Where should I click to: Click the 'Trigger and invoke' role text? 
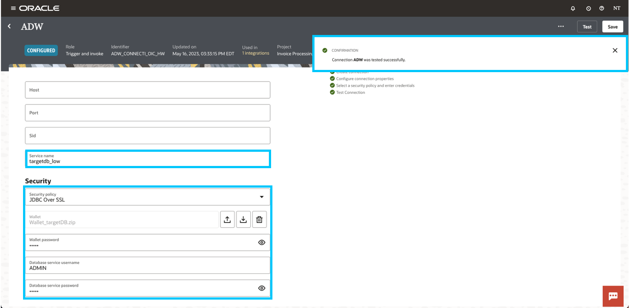85,54
